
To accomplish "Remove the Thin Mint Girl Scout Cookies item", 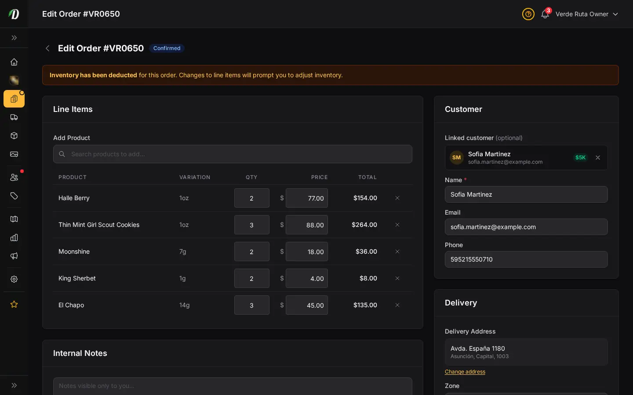I will (x=397, y=225).
